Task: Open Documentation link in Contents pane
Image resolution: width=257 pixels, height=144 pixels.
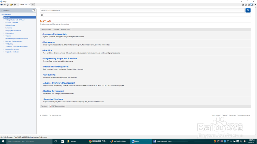Action: [6, 15]
